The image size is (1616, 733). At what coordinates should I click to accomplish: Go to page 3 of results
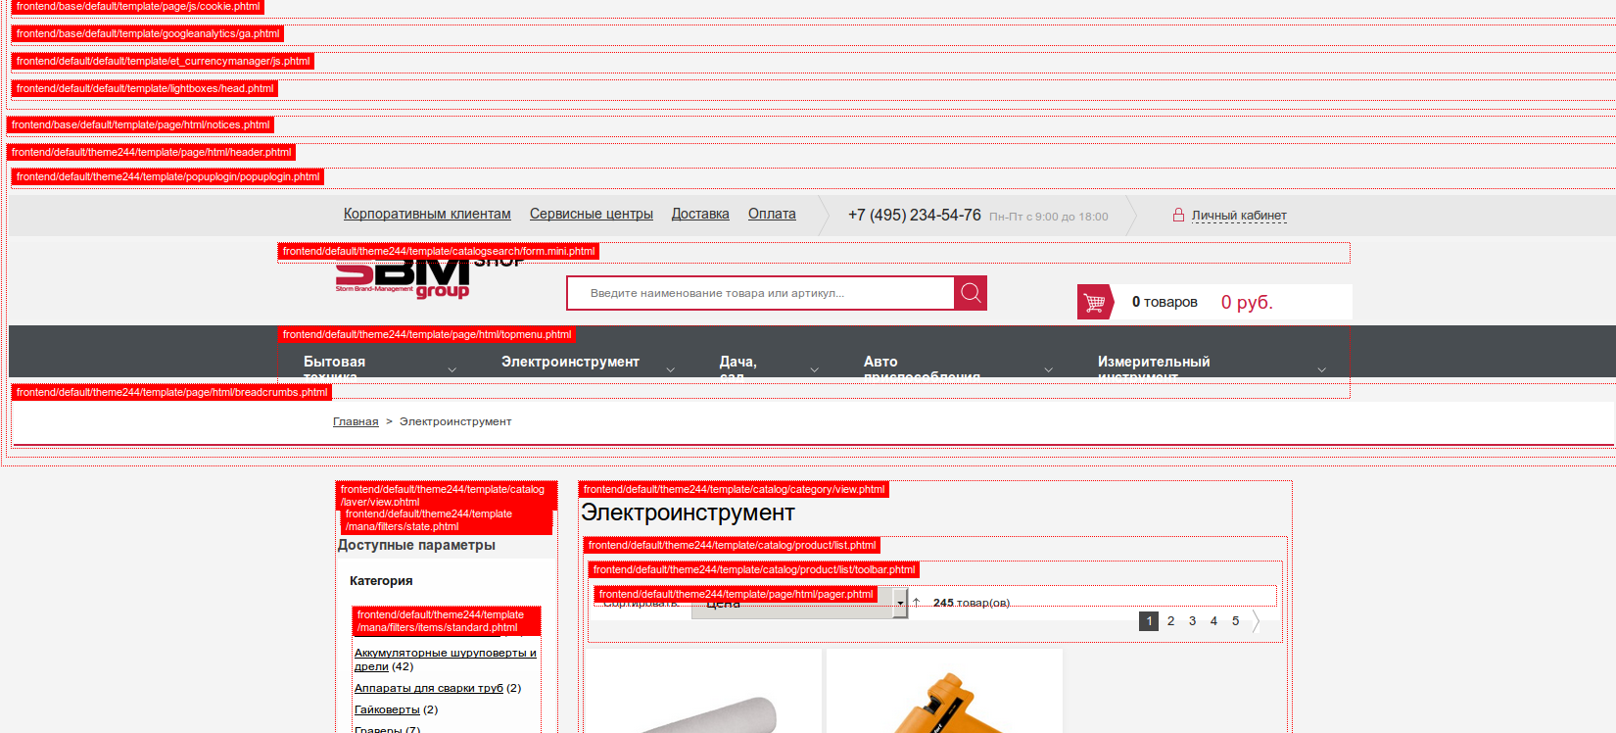pyautogui.click(x=1192, y=621)
